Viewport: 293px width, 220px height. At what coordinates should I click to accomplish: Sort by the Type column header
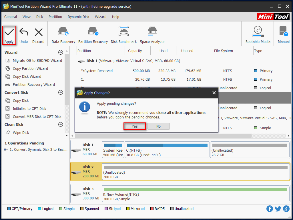(272, 51)
